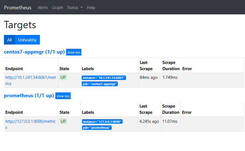Open the Prometheus home brand link
Viewport: 245px width, 151px height.
click(18, 8)
